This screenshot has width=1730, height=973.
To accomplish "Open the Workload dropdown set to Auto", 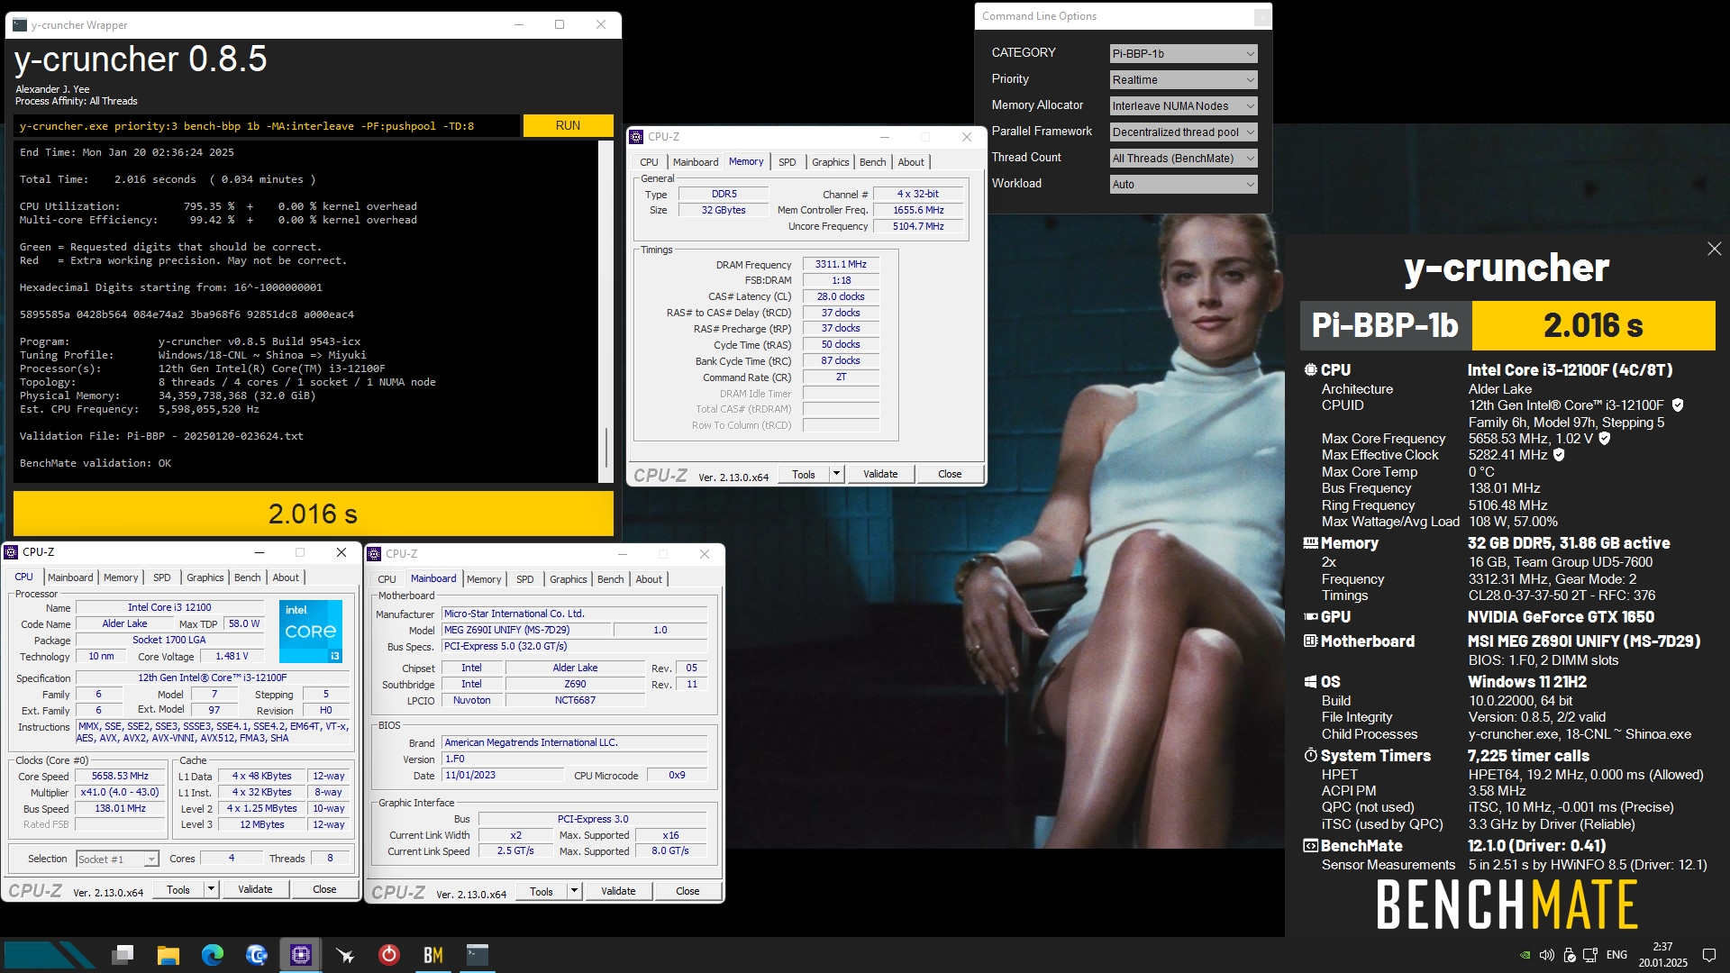I will pos(1183,185).
